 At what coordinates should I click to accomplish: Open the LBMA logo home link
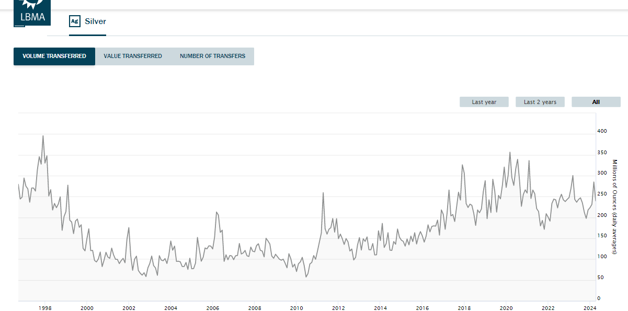(32, 13)
